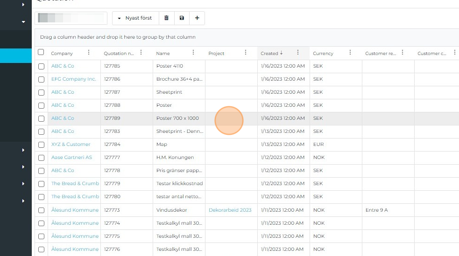The height and width of the screenshot is (256, 459).
Task: Click the filter input field above the grid
Action: [71, 18]
